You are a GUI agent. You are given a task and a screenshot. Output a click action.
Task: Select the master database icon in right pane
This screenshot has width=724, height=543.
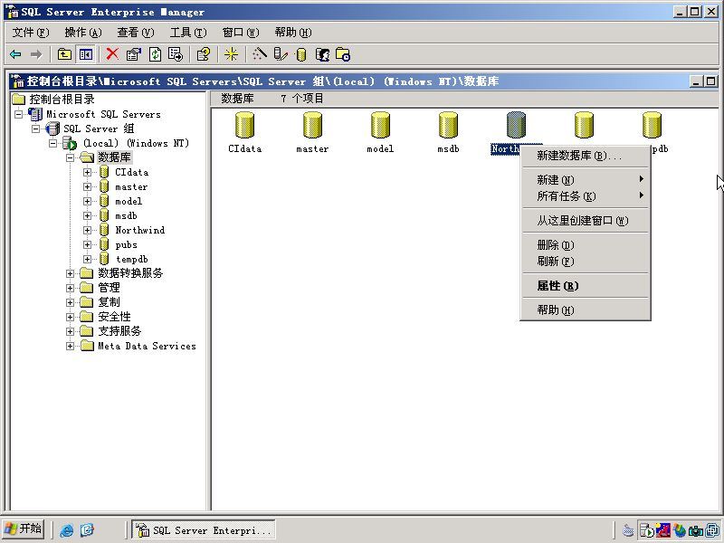coord(312,126)
